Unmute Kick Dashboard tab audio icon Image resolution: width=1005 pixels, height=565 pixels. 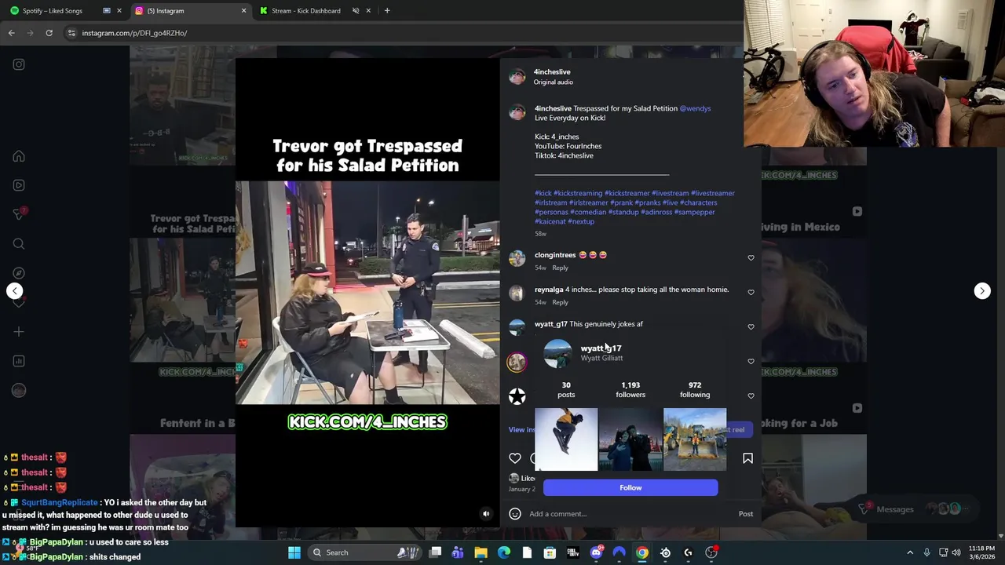pyautogui.click(x=356, y=11)
